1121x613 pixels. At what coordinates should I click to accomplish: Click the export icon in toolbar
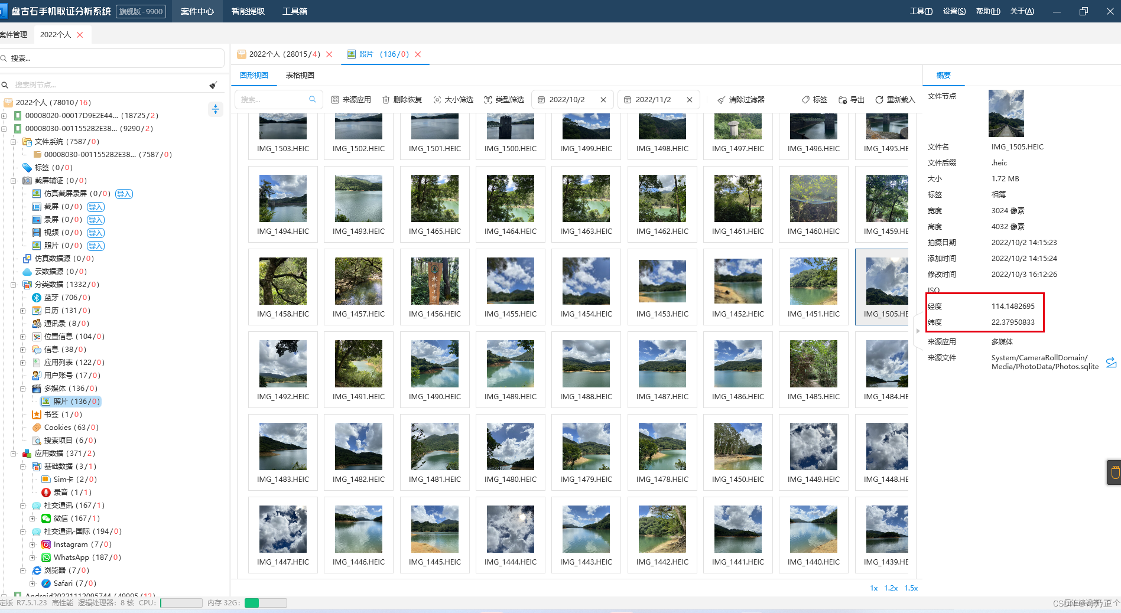pyautogui.click(x=843, y=100)
